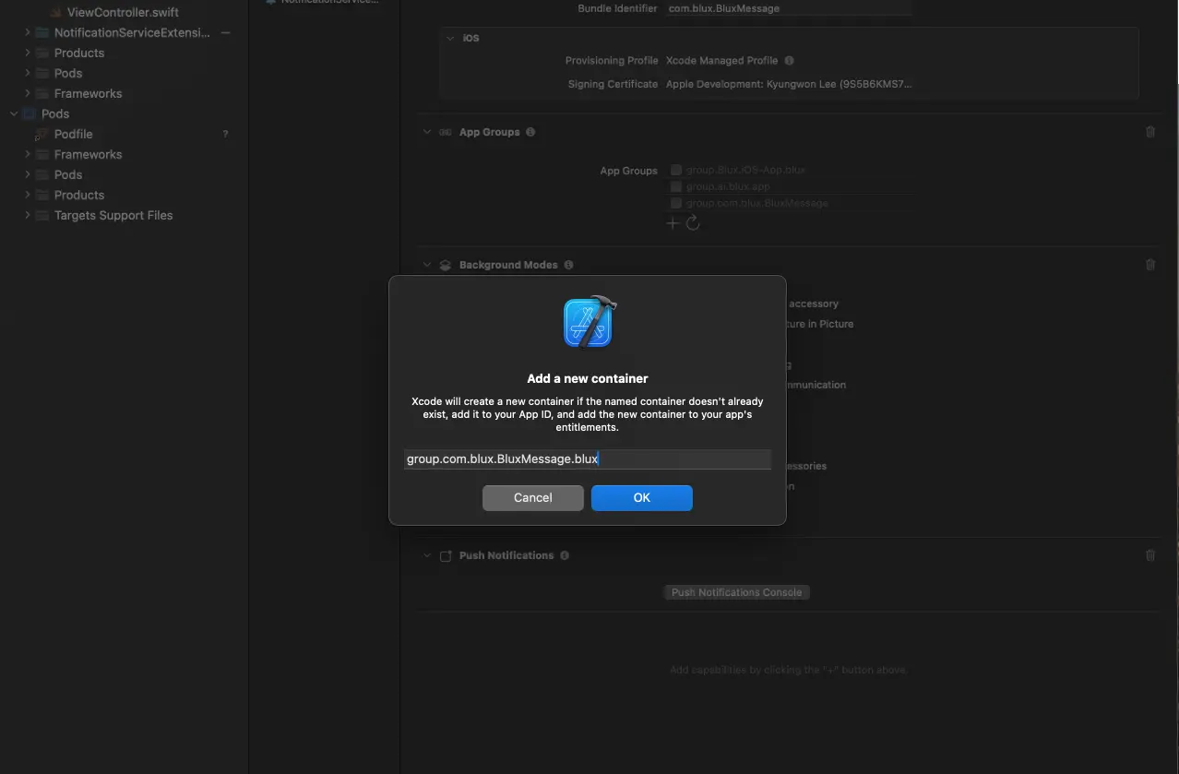Expand Products folder above Targets Support Files
The width and height of the screenshot is (1179, 774).
tap(28, 195)
